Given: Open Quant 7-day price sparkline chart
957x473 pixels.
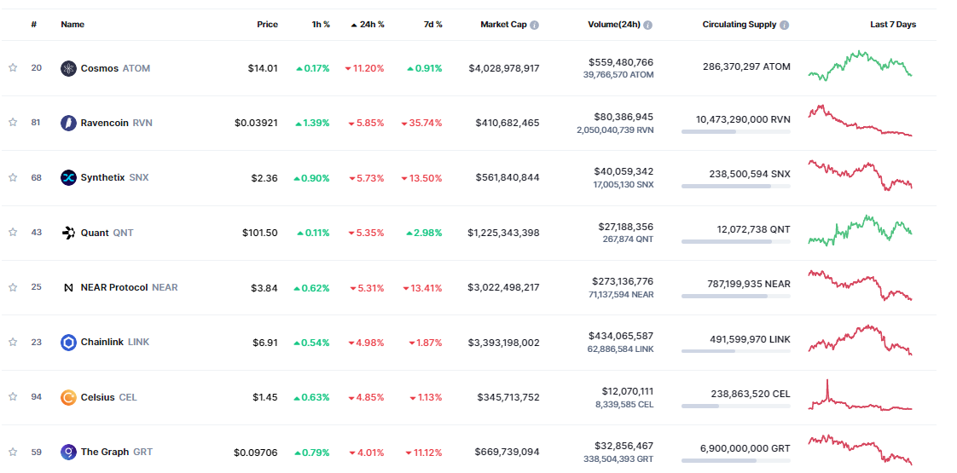Looking at the screenshot, I should (860, 230).
